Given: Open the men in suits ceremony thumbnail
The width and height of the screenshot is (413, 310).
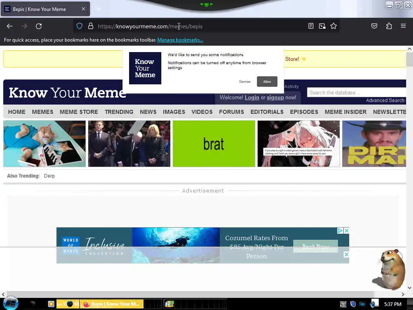Looking at the screenshot, I should pyautogui.click(x=129, y=144).
